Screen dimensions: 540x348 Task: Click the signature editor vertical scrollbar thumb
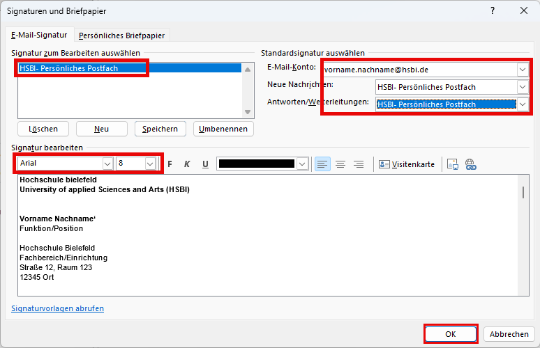(x=523, y=192)
